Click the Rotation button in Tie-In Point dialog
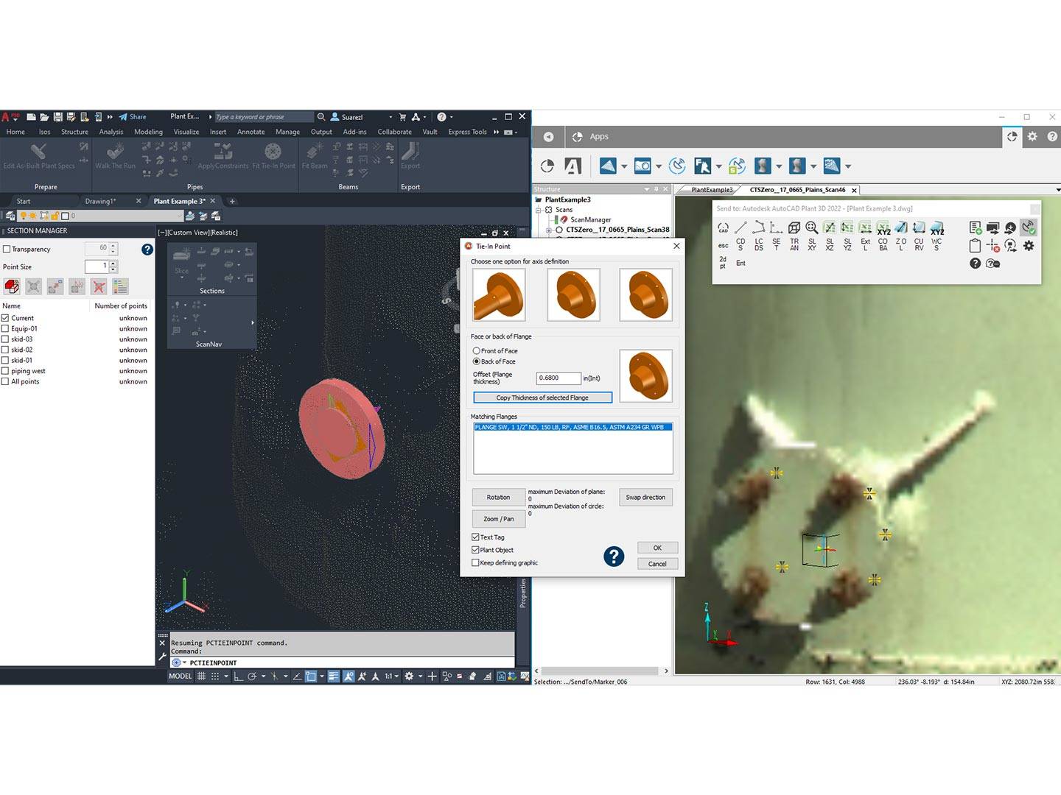The width and height of the screenshot is (1061, 795). 498,498
